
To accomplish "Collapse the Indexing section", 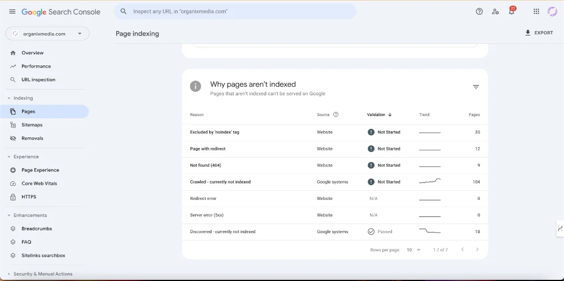I will [9, 98].
